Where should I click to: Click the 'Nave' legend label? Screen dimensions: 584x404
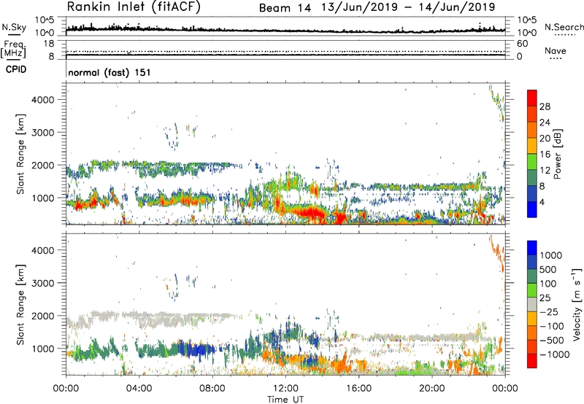(x=556, y=50)
